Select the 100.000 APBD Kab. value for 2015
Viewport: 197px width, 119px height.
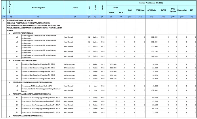click(x=154, y=37)
